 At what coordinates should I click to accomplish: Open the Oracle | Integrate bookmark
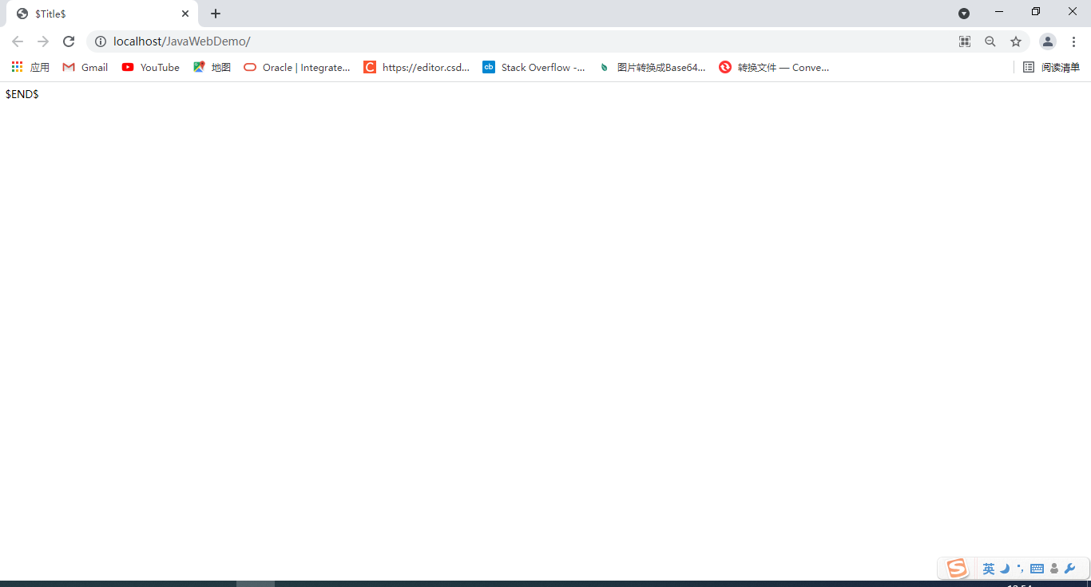coord(297,68)
